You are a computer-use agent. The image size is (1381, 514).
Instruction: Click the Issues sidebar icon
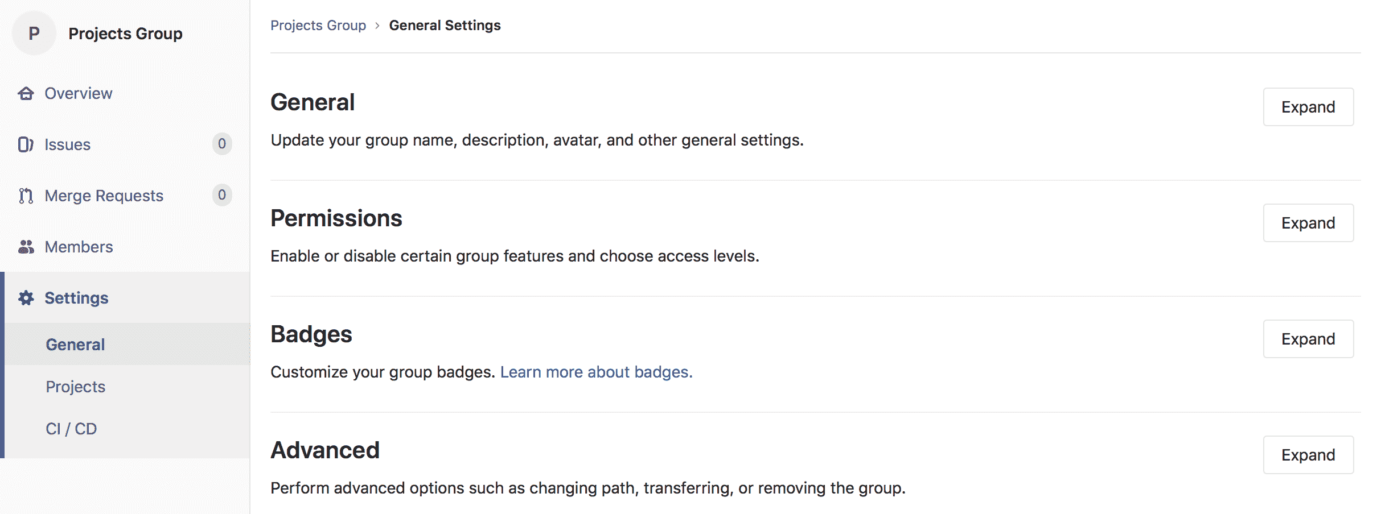(26, 144)
